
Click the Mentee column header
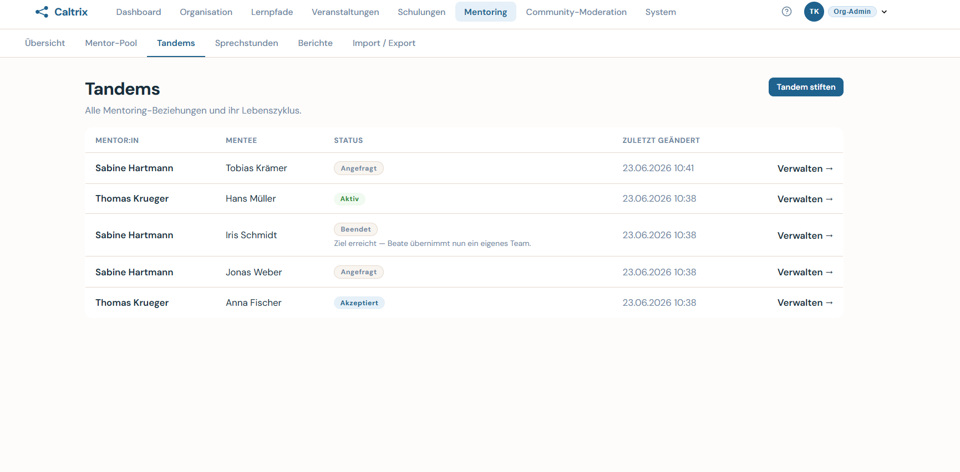(241, 141)
